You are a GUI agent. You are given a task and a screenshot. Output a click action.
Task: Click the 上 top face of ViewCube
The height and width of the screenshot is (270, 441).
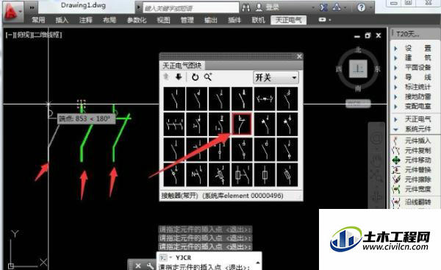pyautogui.click(x=358, y=68)
